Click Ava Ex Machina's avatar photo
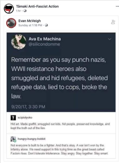 coord(19,42)
